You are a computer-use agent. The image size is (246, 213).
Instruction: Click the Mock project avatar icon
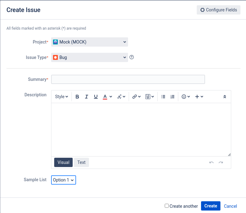55,42
